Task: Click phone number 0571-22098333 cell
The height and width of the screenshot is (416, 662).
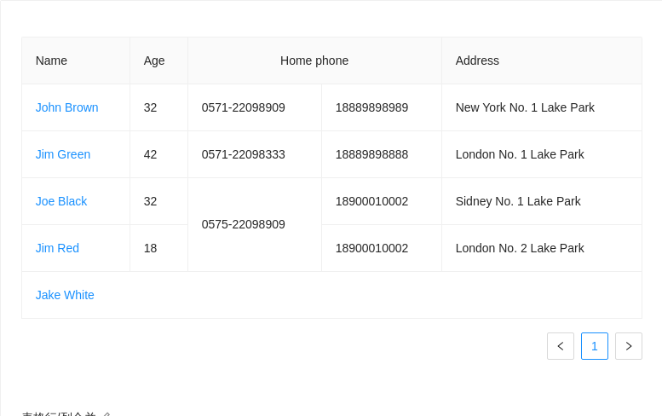Action: [244, 154]
